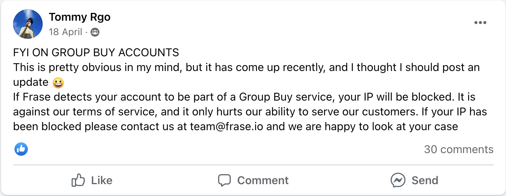
Task: Click the blue like reaction icon
Action: click(21, 149)
